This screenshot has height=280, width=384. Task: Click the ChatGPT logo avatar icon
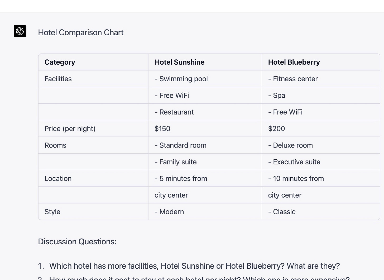click(x=20, y=31)
